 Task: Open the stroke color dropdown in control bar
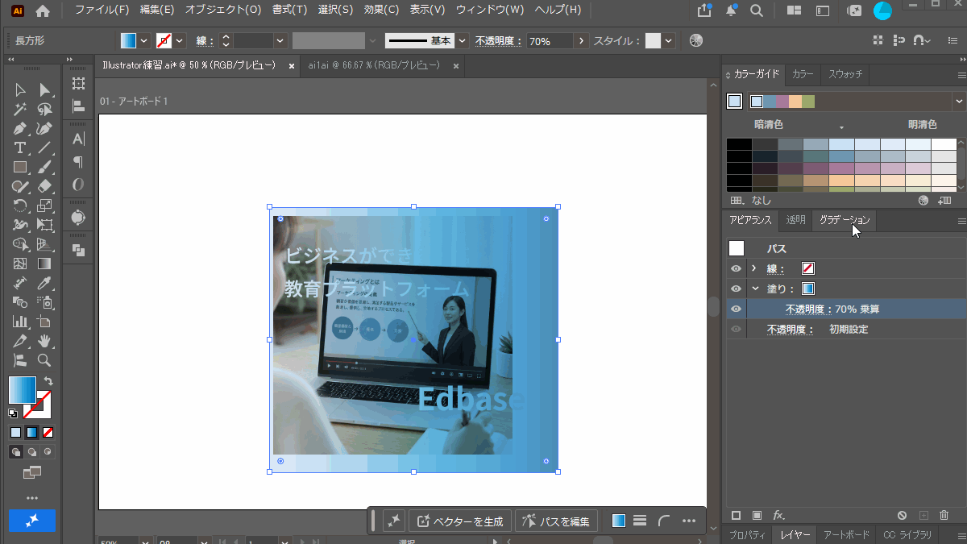pyautogui.click(x=181, y=41)
